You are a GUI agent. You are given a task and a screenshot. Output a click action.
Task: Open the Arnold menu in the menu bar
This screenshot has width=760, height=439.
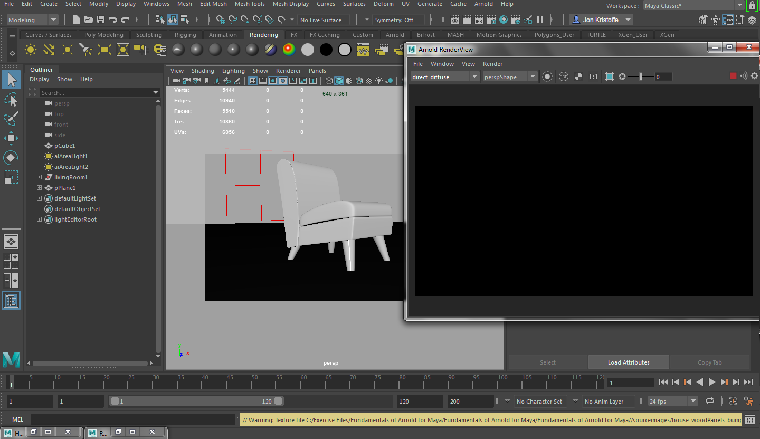point(483,4)
